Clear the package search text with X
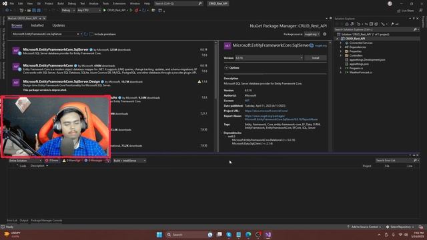The image size is (427, 240). pos(78,34)
